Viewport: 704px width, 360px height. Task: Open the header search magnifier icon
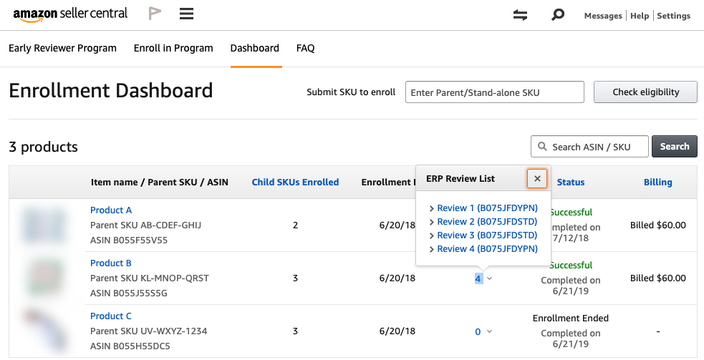pos(557,15)
